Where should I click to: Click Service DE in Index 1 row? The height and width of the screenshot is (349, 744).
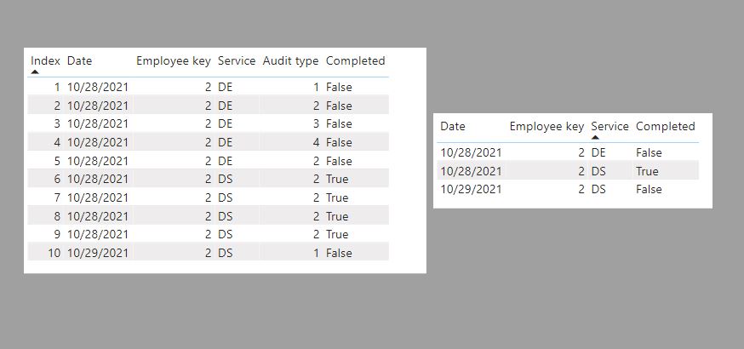(225, 87)
